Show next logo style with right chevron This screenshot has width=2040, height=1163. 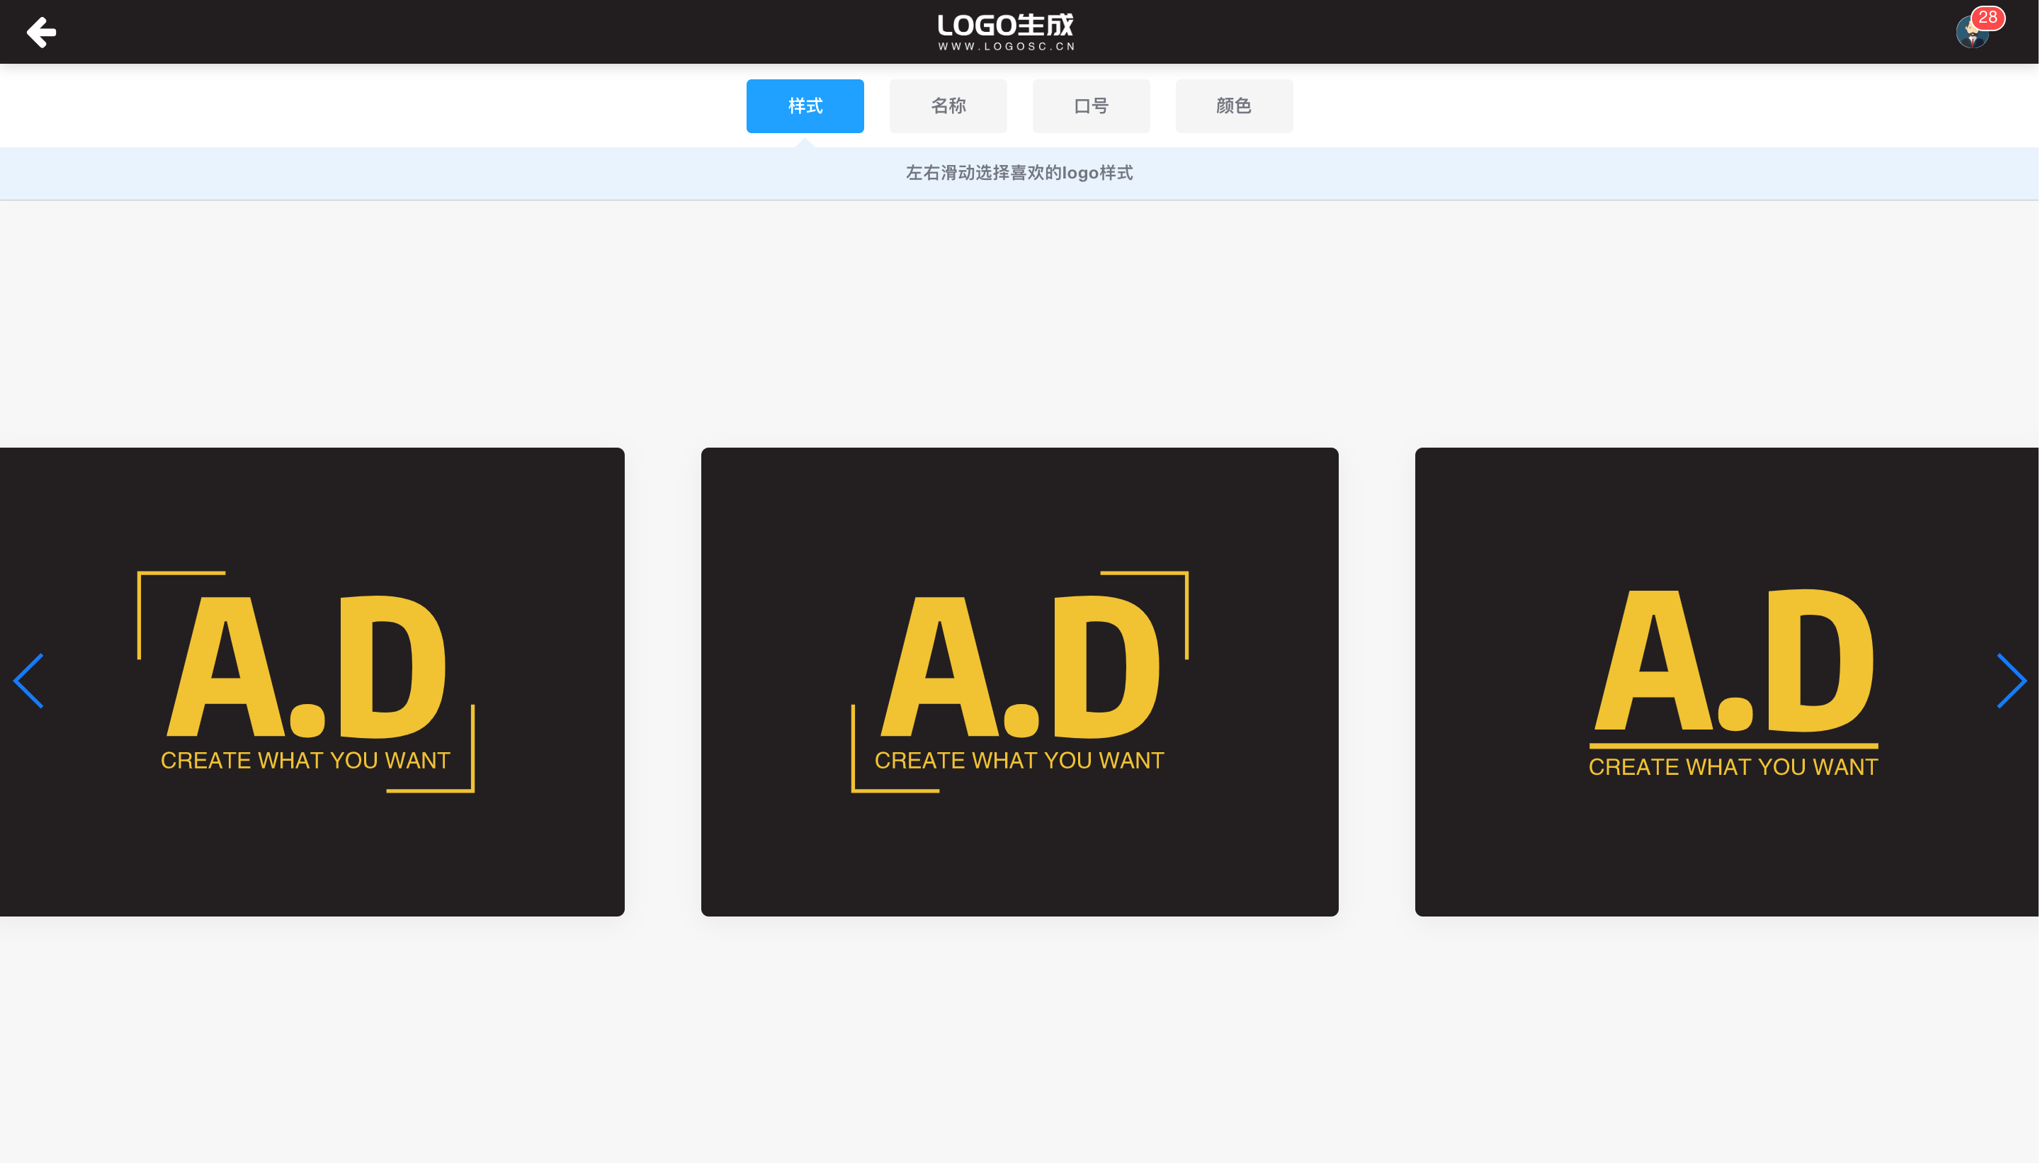pos(2011,681)
